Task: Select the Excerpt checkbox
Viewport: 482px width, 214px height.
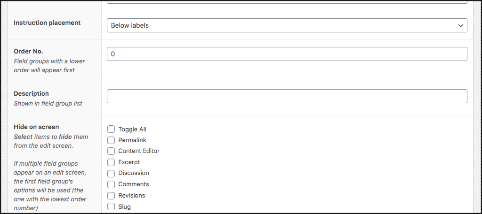Action: (x=111, y=162)
